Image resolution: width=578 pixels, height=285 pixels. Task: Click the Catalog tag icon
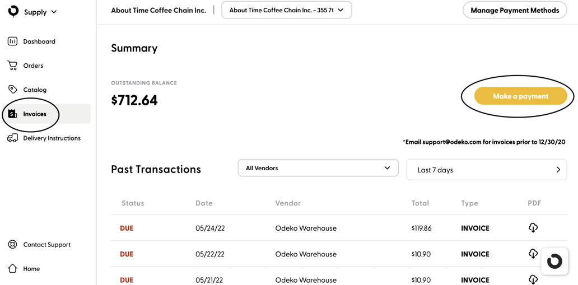pos(12,90)
